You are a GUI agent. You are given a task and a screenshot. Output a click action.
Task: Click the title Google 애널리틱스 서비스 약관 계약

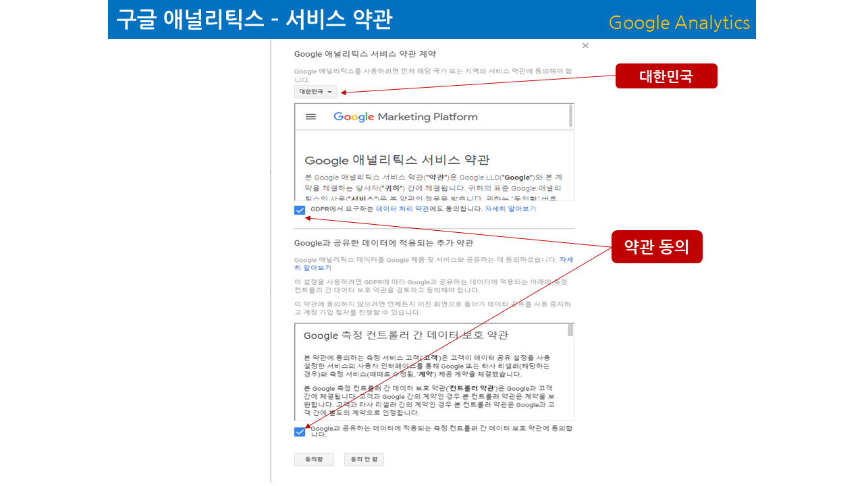pyautogui.click(x=365, y=53)
